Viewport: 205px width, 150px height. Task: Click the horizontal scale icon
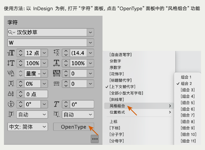click(x=57, y=63)
